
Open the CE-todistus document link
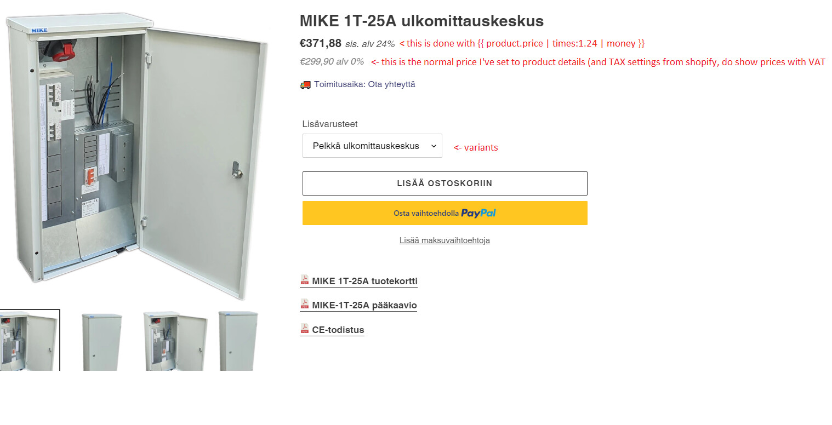(x=338, y=330)
